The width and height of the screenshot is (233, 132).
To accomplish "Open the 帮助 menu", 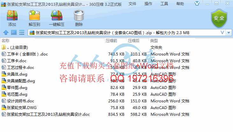I will coord(180,4).
